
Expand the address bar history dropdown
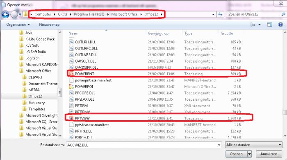213,14
